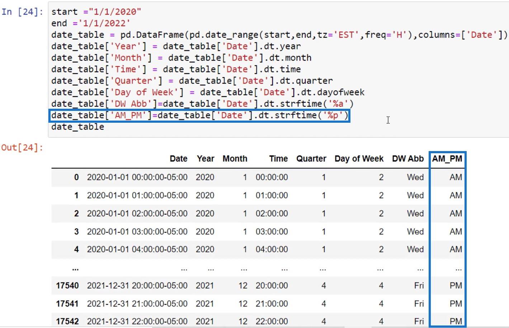509x328 pixels.
Task: Click the PM cell in row 17541
Action: pyautogui.click(x=456, y=304)
